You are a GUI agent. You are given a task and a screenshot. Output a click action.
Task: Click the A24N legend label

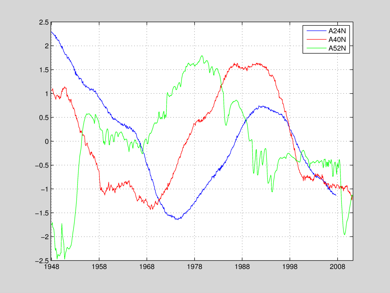(x=337, y=31)
